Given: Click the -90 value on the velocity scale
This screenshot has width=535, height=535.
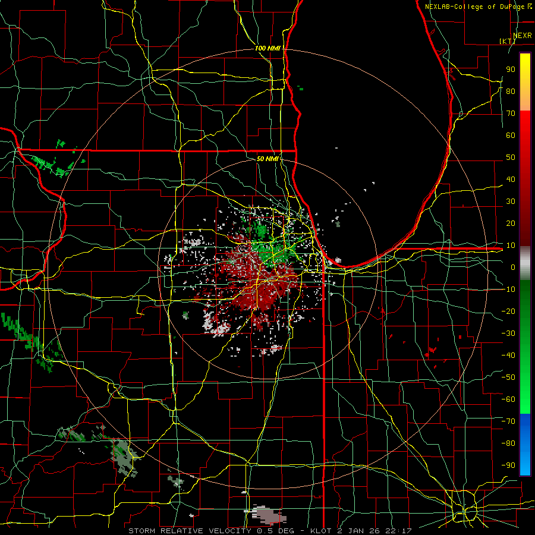Looking at the screenshot, I should (x=508, y=465).
